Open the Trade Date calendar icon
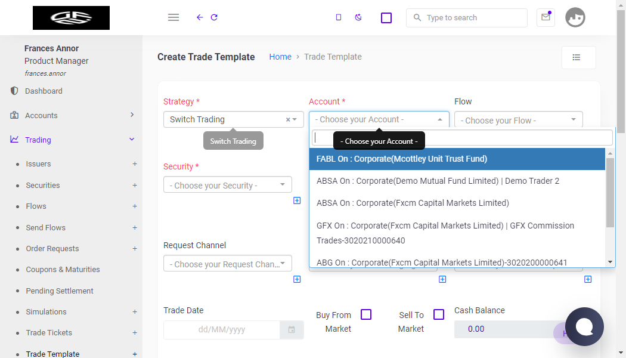626x358 pixels. coord(292,329)
